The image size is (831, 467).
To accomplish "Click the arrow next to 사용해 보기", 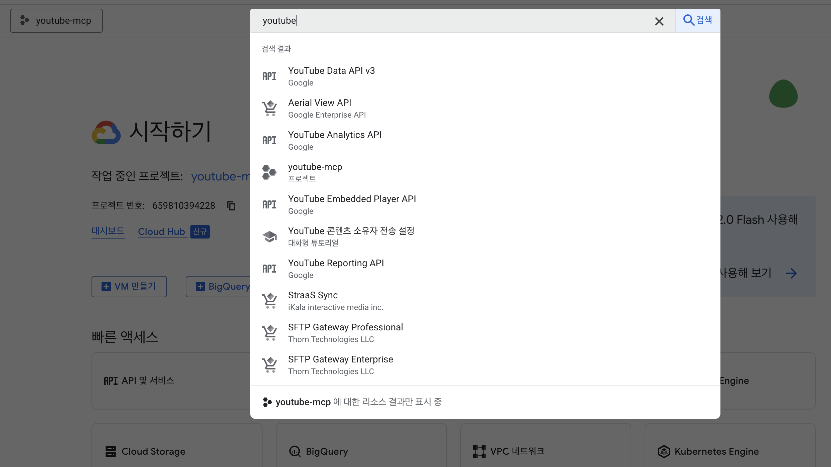I will pos(791,274).
